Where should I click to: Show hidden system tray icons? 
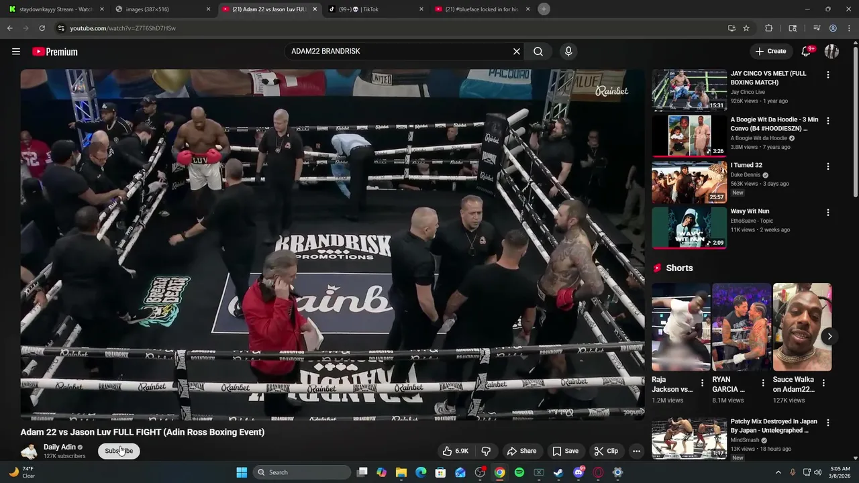[x=778, y=472]
